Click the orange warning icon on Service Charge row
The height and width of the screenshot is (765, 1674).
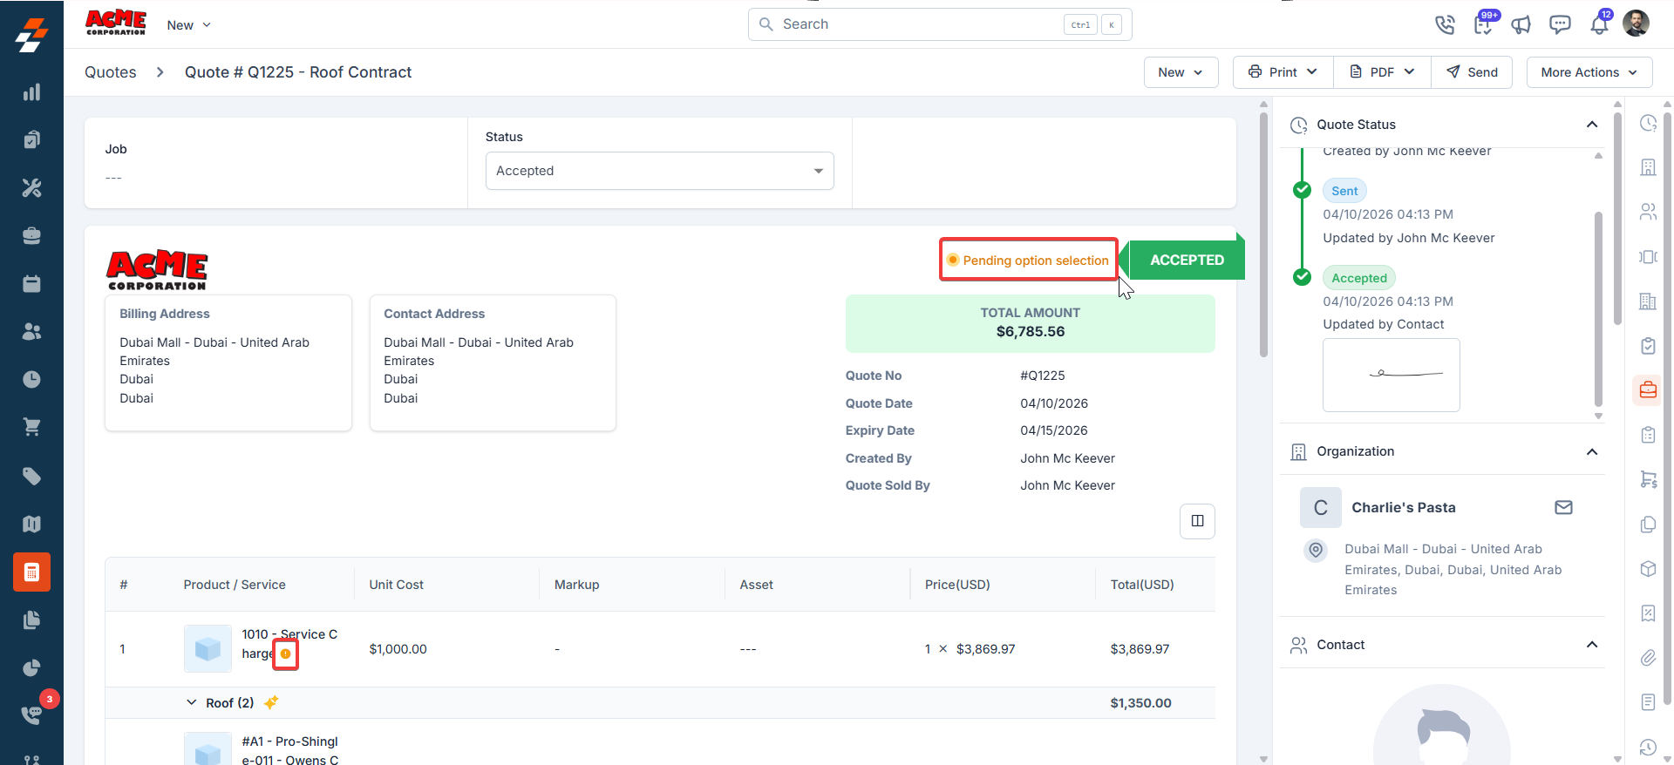(x=286, y=653)
